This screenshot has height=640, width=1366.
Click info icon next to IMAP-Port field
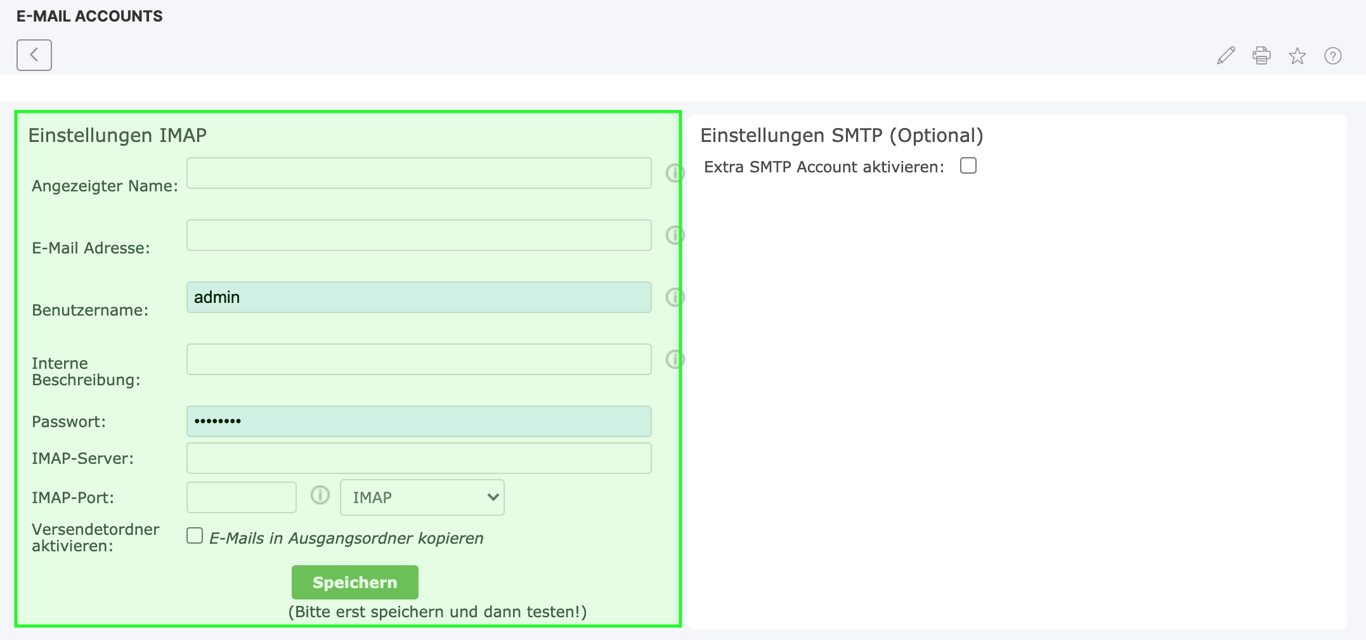[x=320, y=495]
